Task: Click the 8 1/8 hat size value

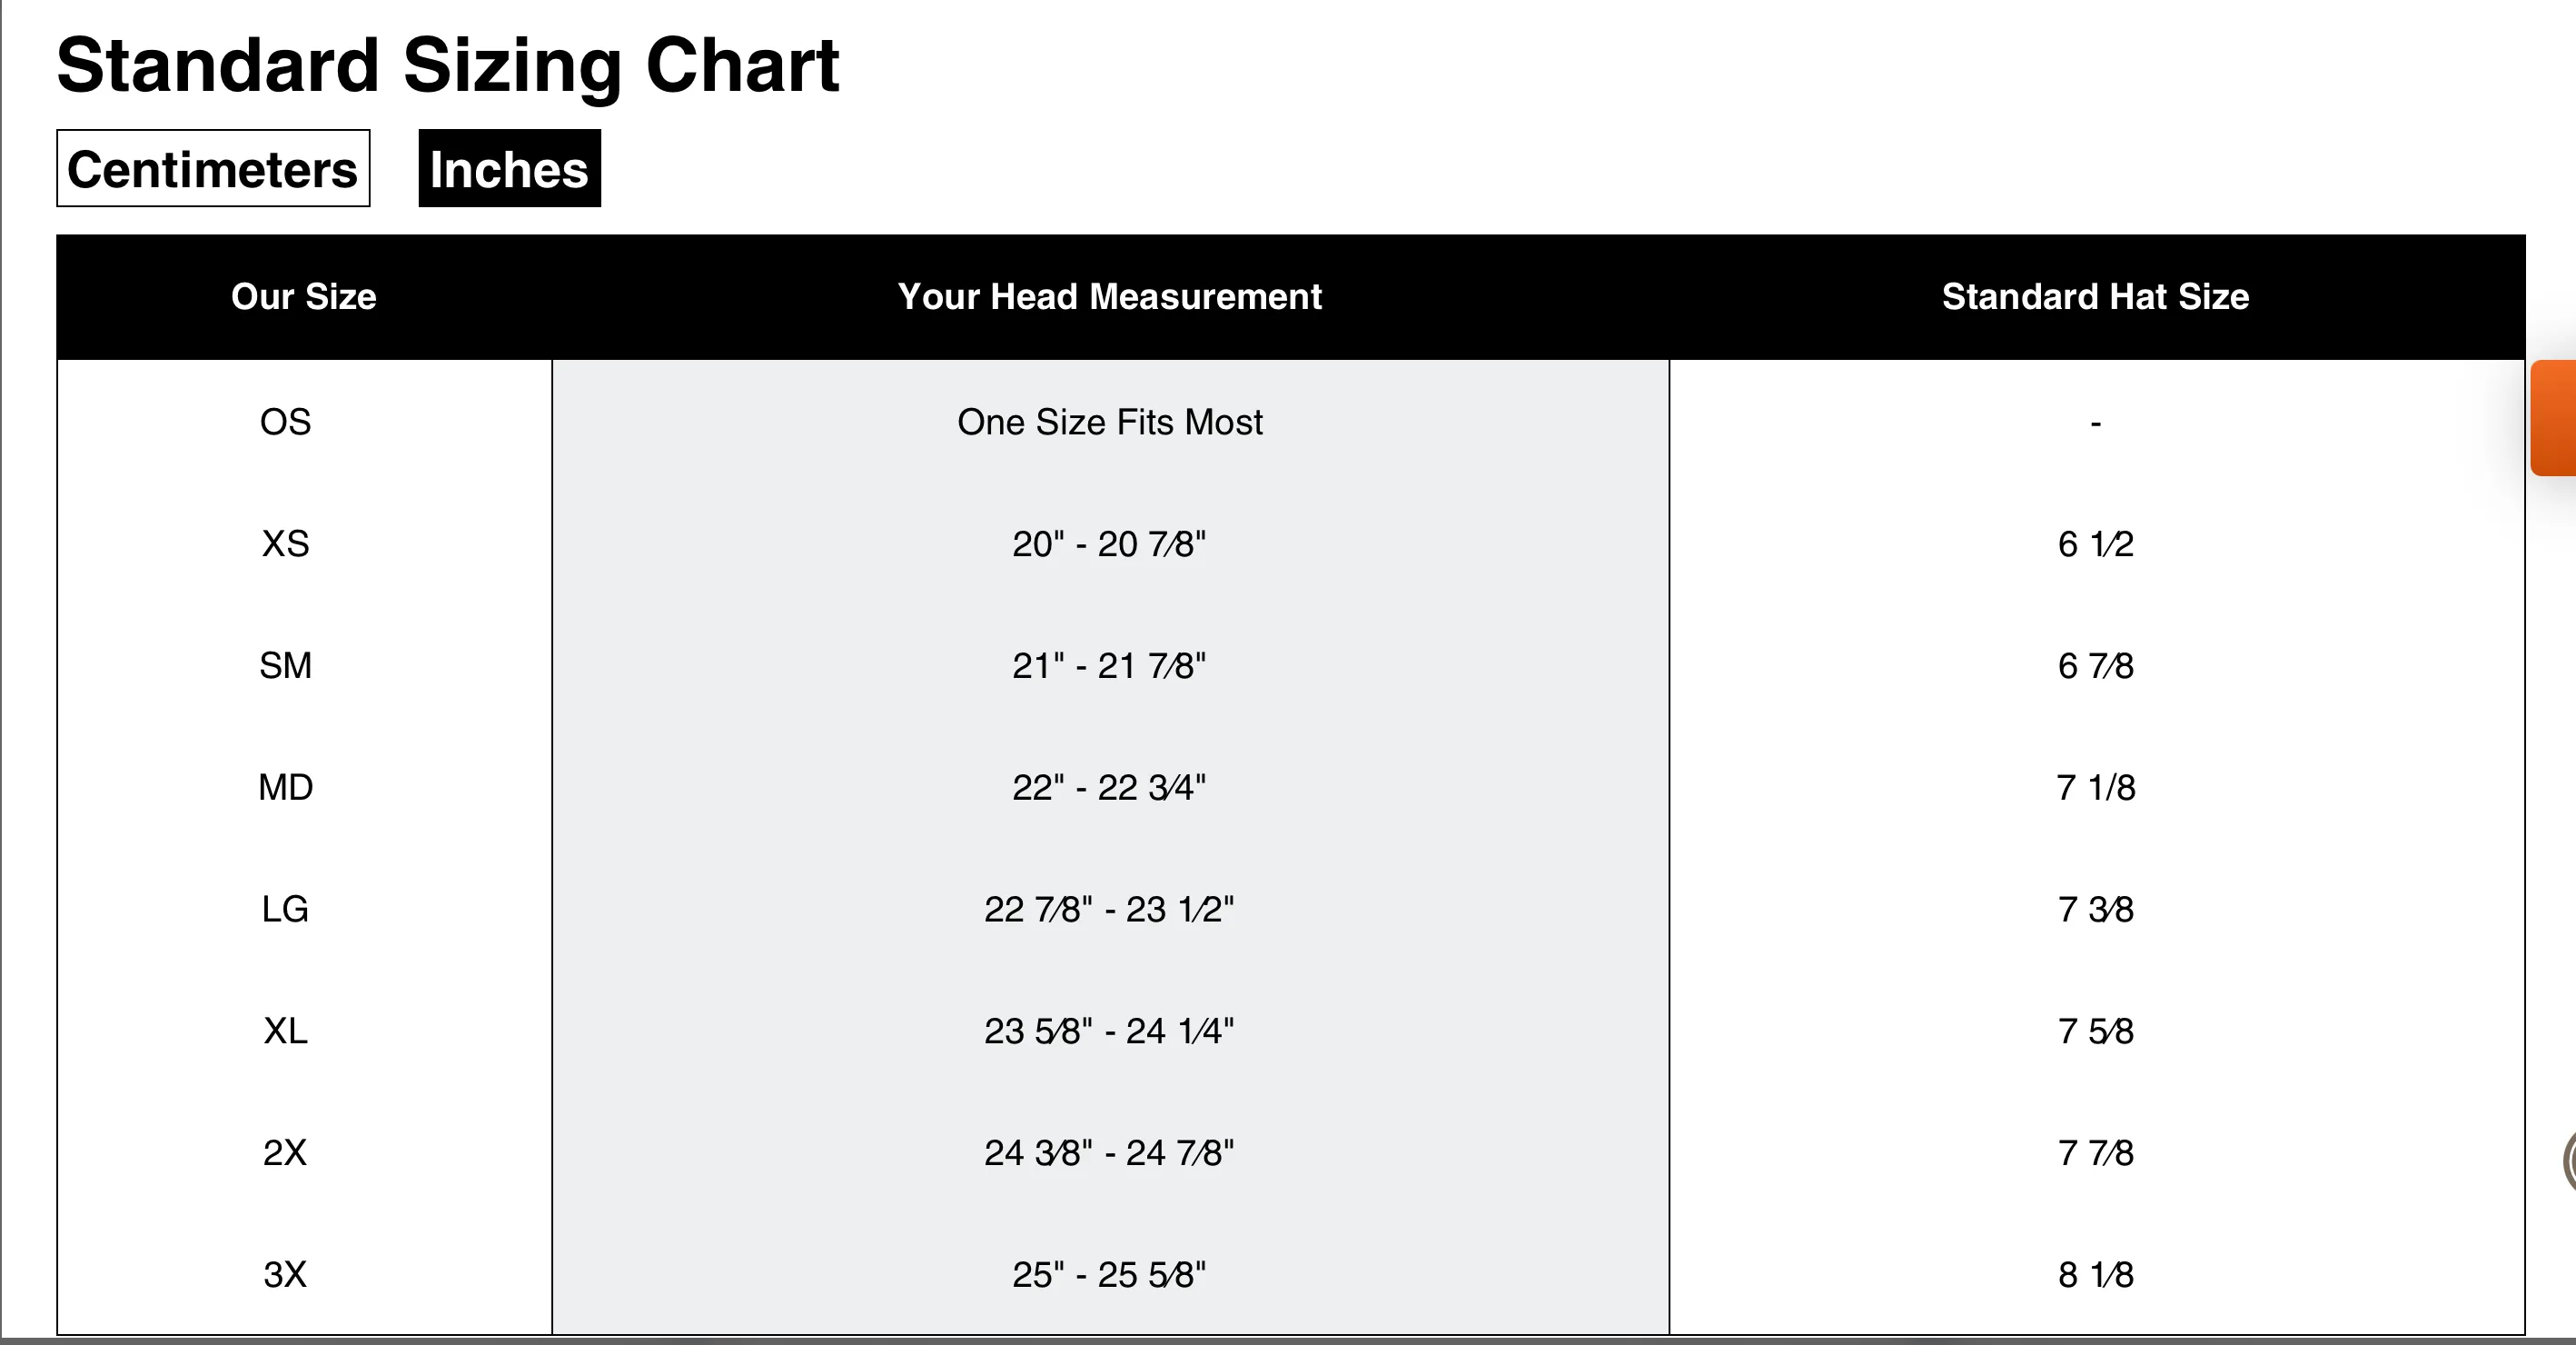Action: 2095,1275
